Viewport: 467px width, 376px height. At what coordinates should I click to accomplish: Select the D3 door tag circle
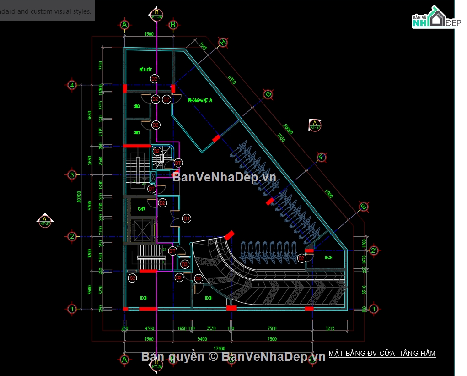click(x=185, y=264)
